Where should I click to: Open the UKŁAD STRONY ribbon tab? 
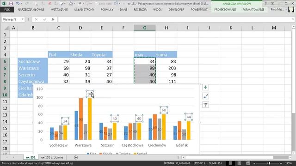(84, 9)
